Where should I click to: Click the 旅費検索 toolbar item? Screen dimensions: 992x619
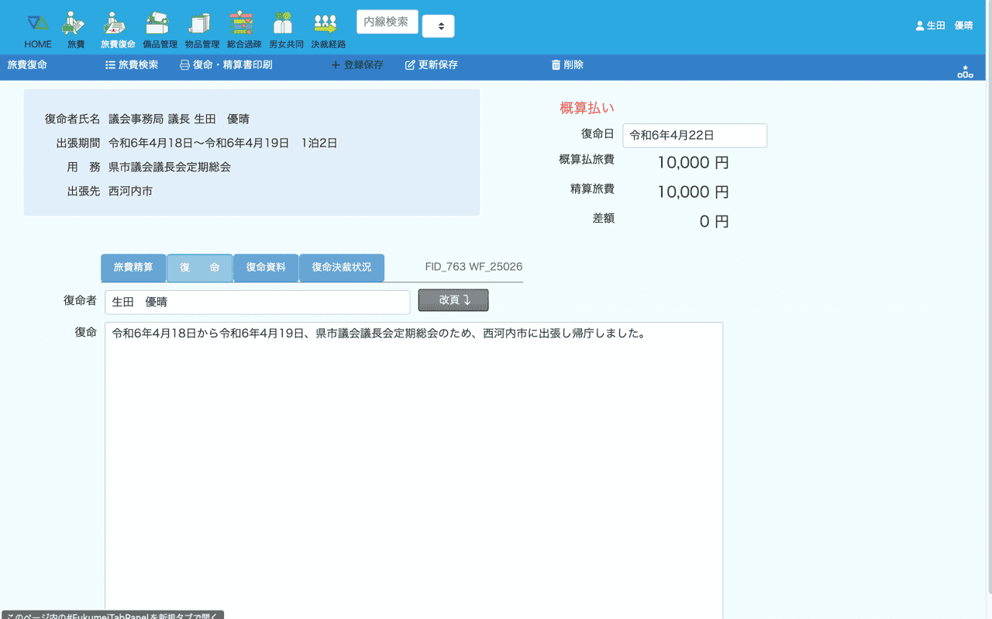coord(132,65)
